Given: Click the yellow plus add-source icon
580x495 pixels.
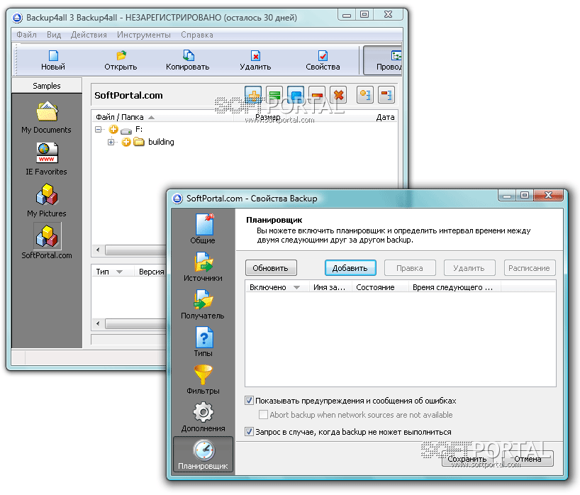Looking at the screenshot, I should point(253,95).
